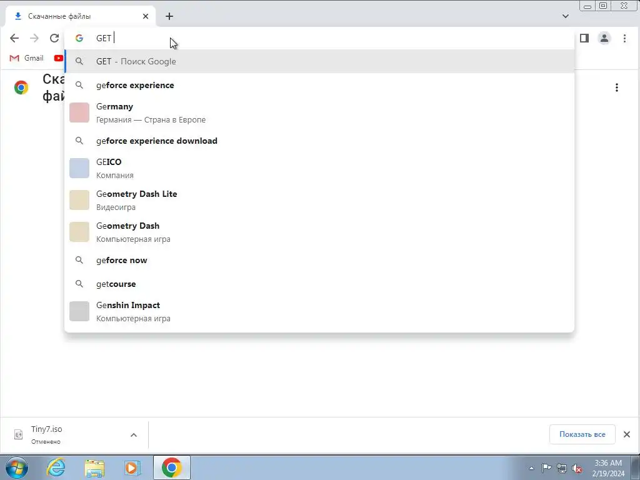Choose the GEICO company suggestion
This screenshot has width=640, height=480.
click(319, 168)
